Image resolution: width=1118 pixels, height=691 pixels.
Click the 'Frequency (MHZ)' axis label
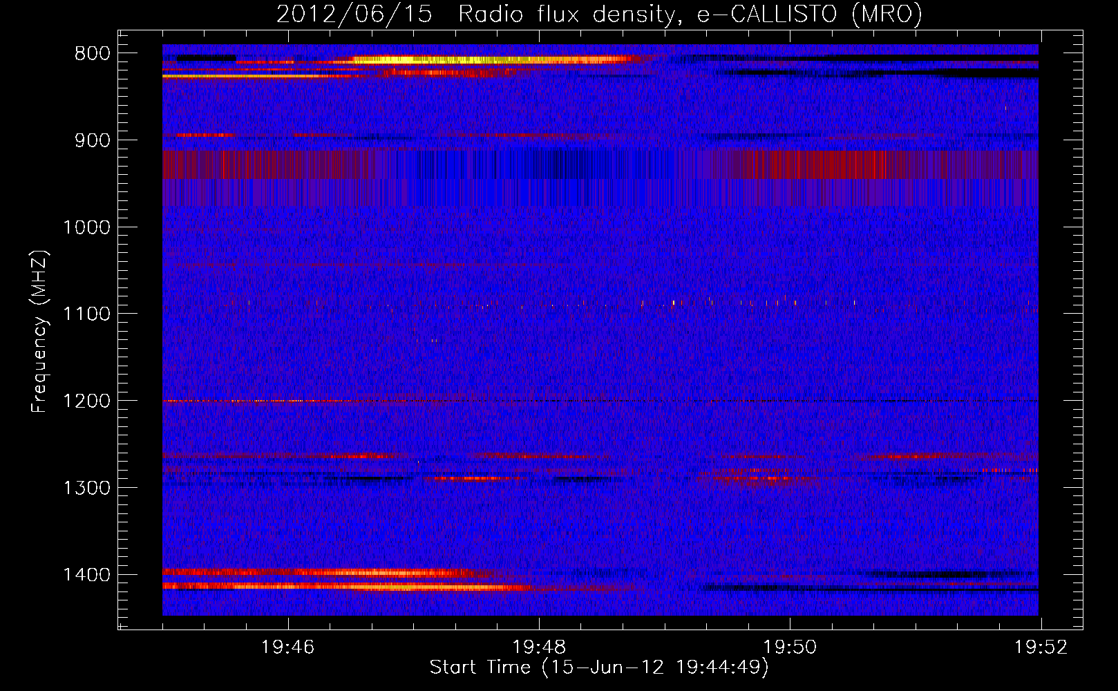click(39, 332)
